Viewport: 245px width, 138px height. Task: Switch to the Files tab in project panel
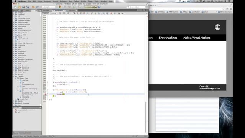(x=22, y=10)
